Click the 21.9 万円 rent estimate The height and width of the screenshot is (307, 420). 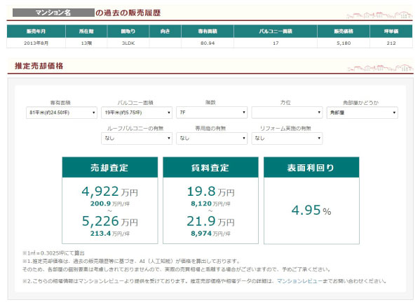click(x=210, y=221)
